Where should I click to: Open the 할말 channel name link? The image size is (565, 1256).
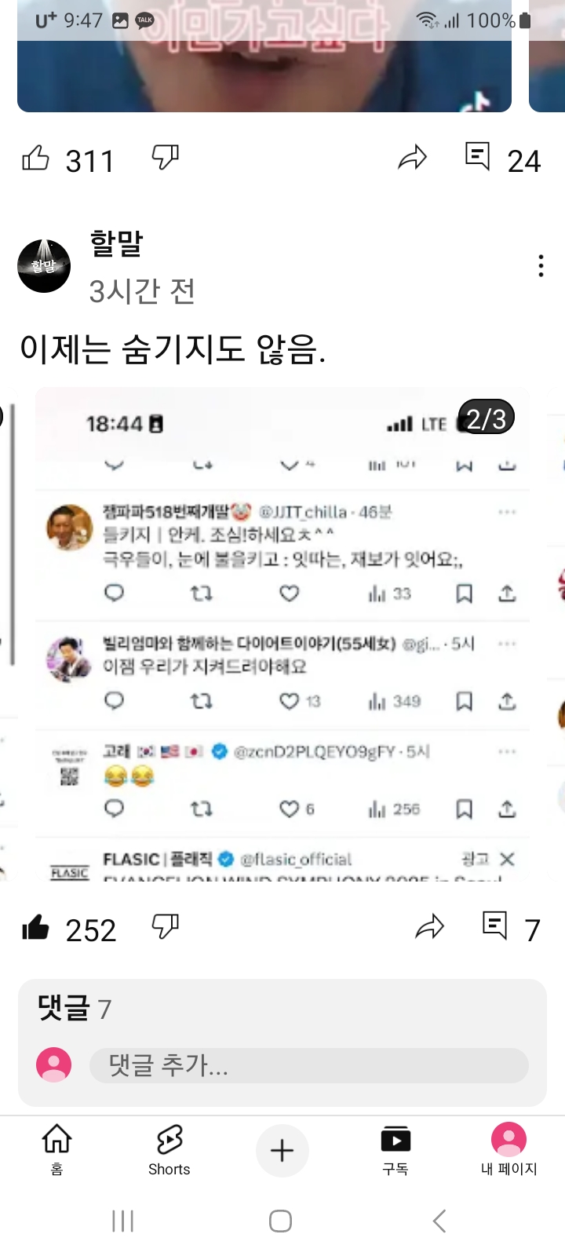coord(116,243)
